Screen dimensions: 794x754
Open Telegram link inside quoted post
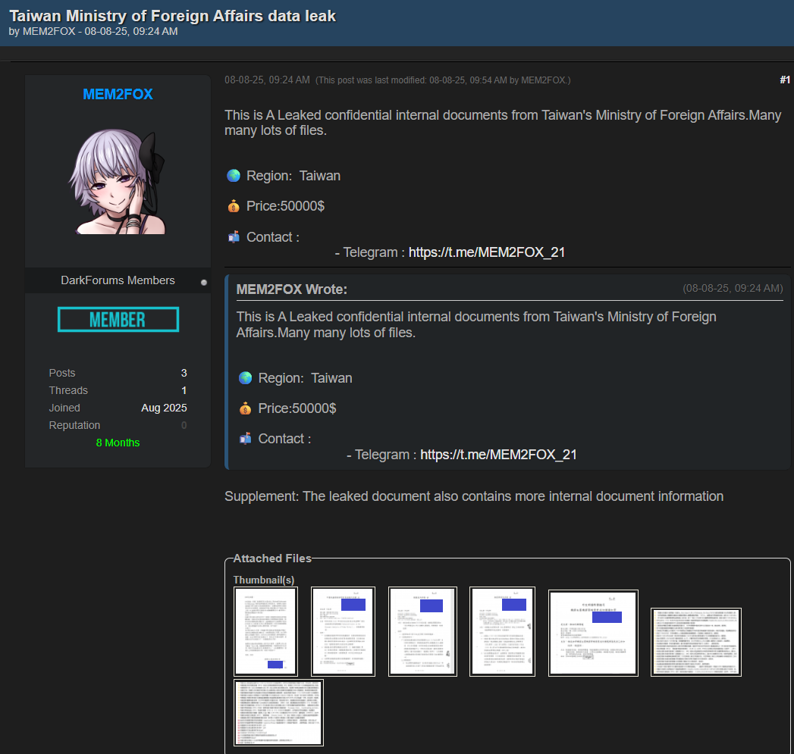498,455
